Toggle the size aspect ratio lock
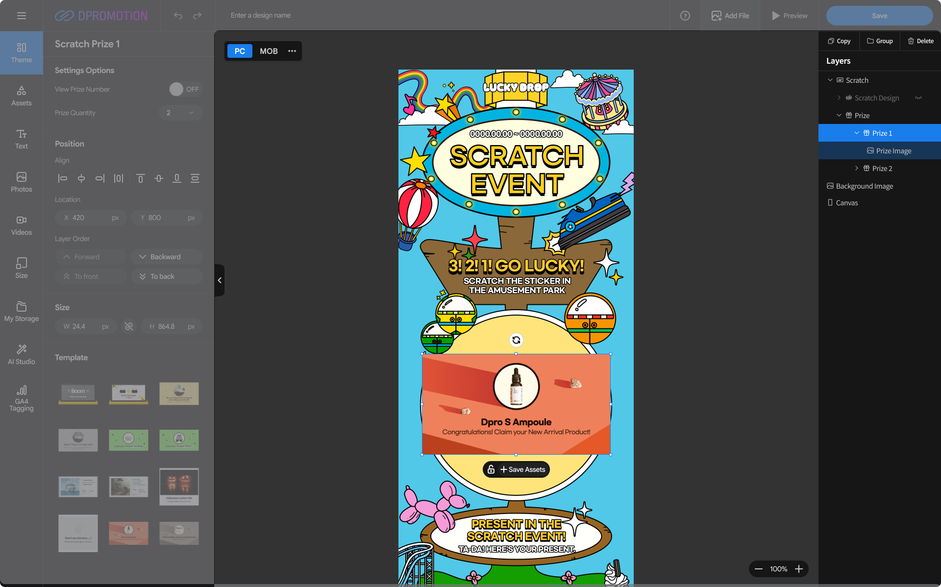This screenshot has height=587, width=941. [x=129, y=326]
